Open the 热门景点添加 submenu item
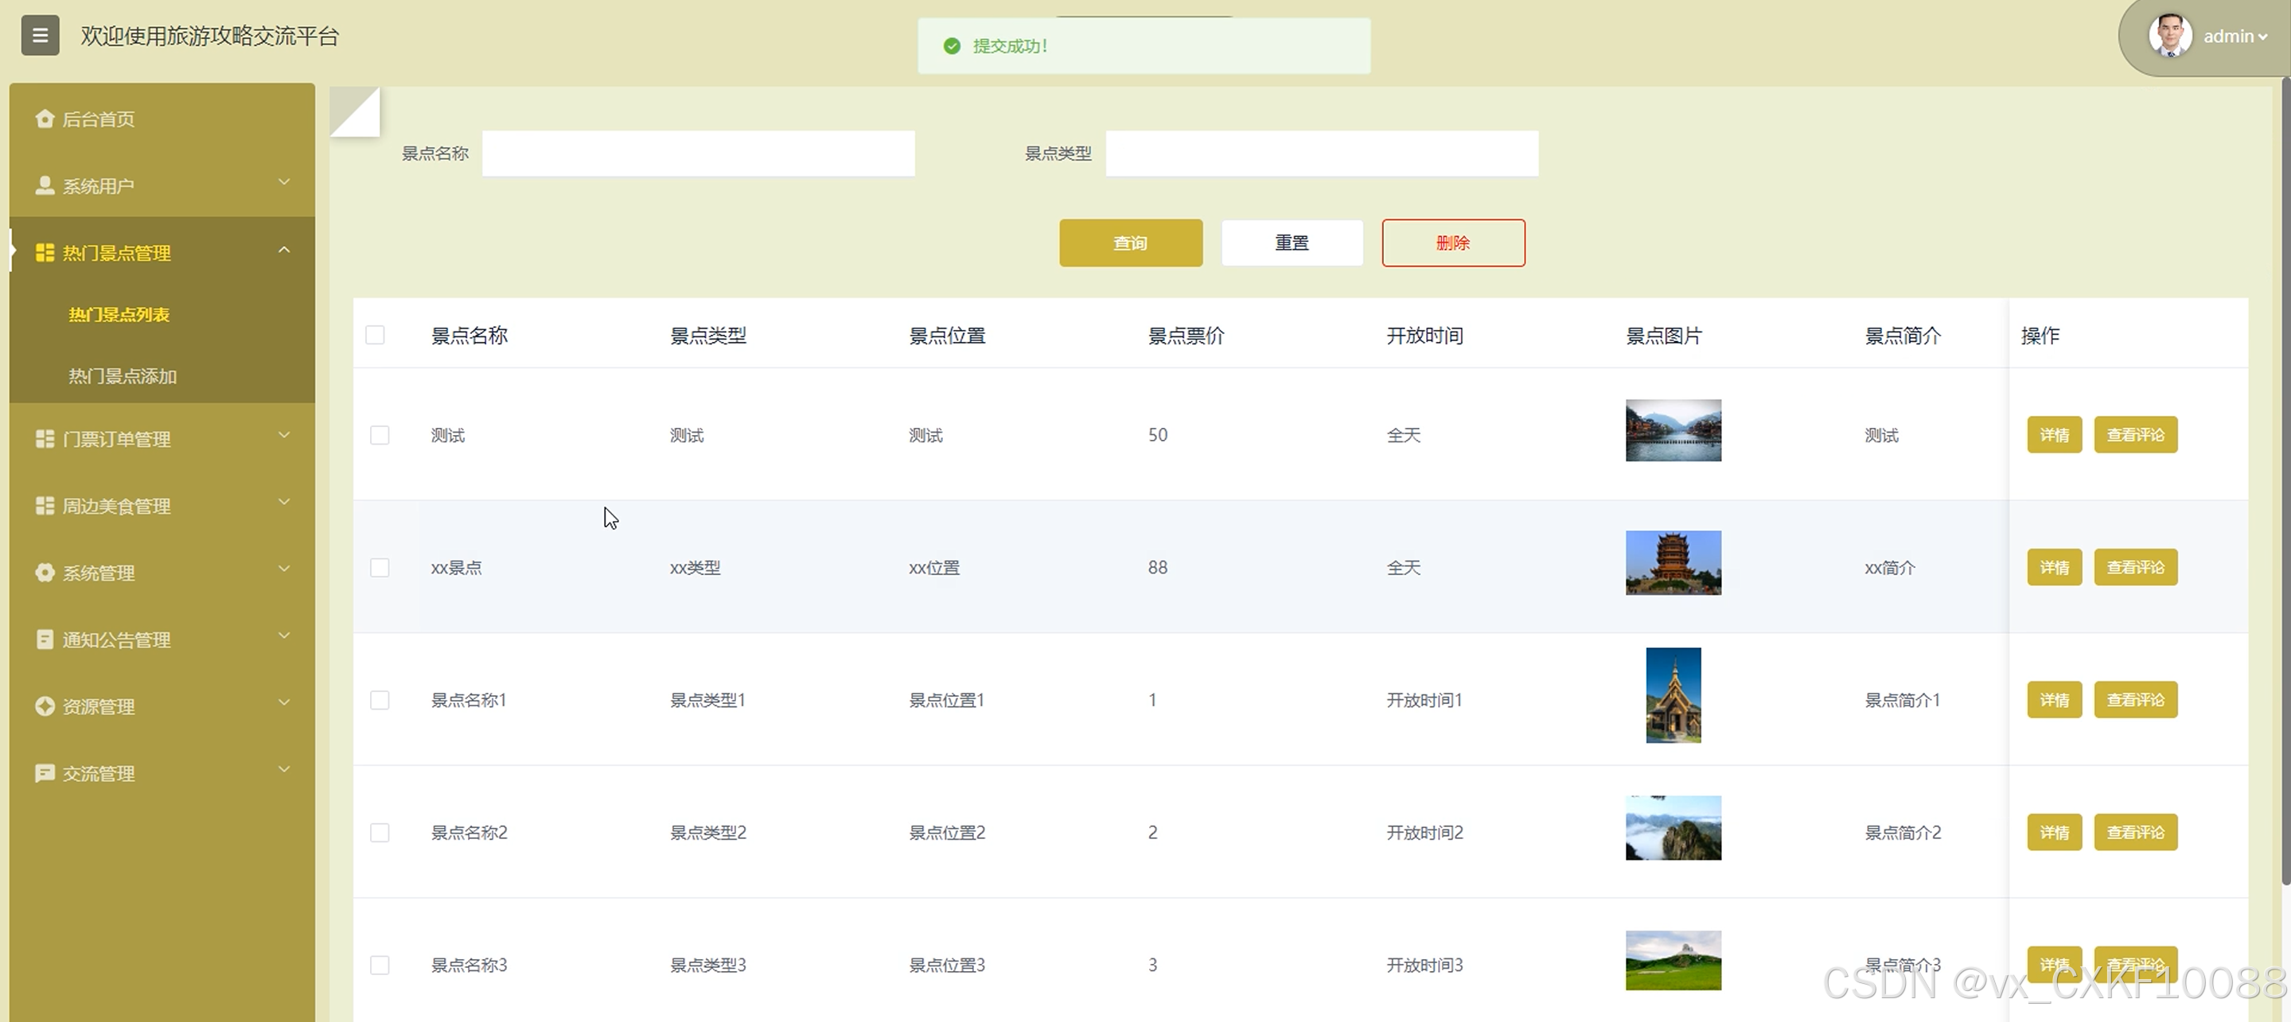2291x1022 pixels. tap(123, 376)
